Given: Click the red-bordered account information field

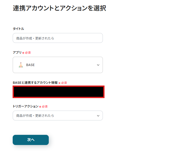Looking at the screenshot, I should [x=58, y=92].
